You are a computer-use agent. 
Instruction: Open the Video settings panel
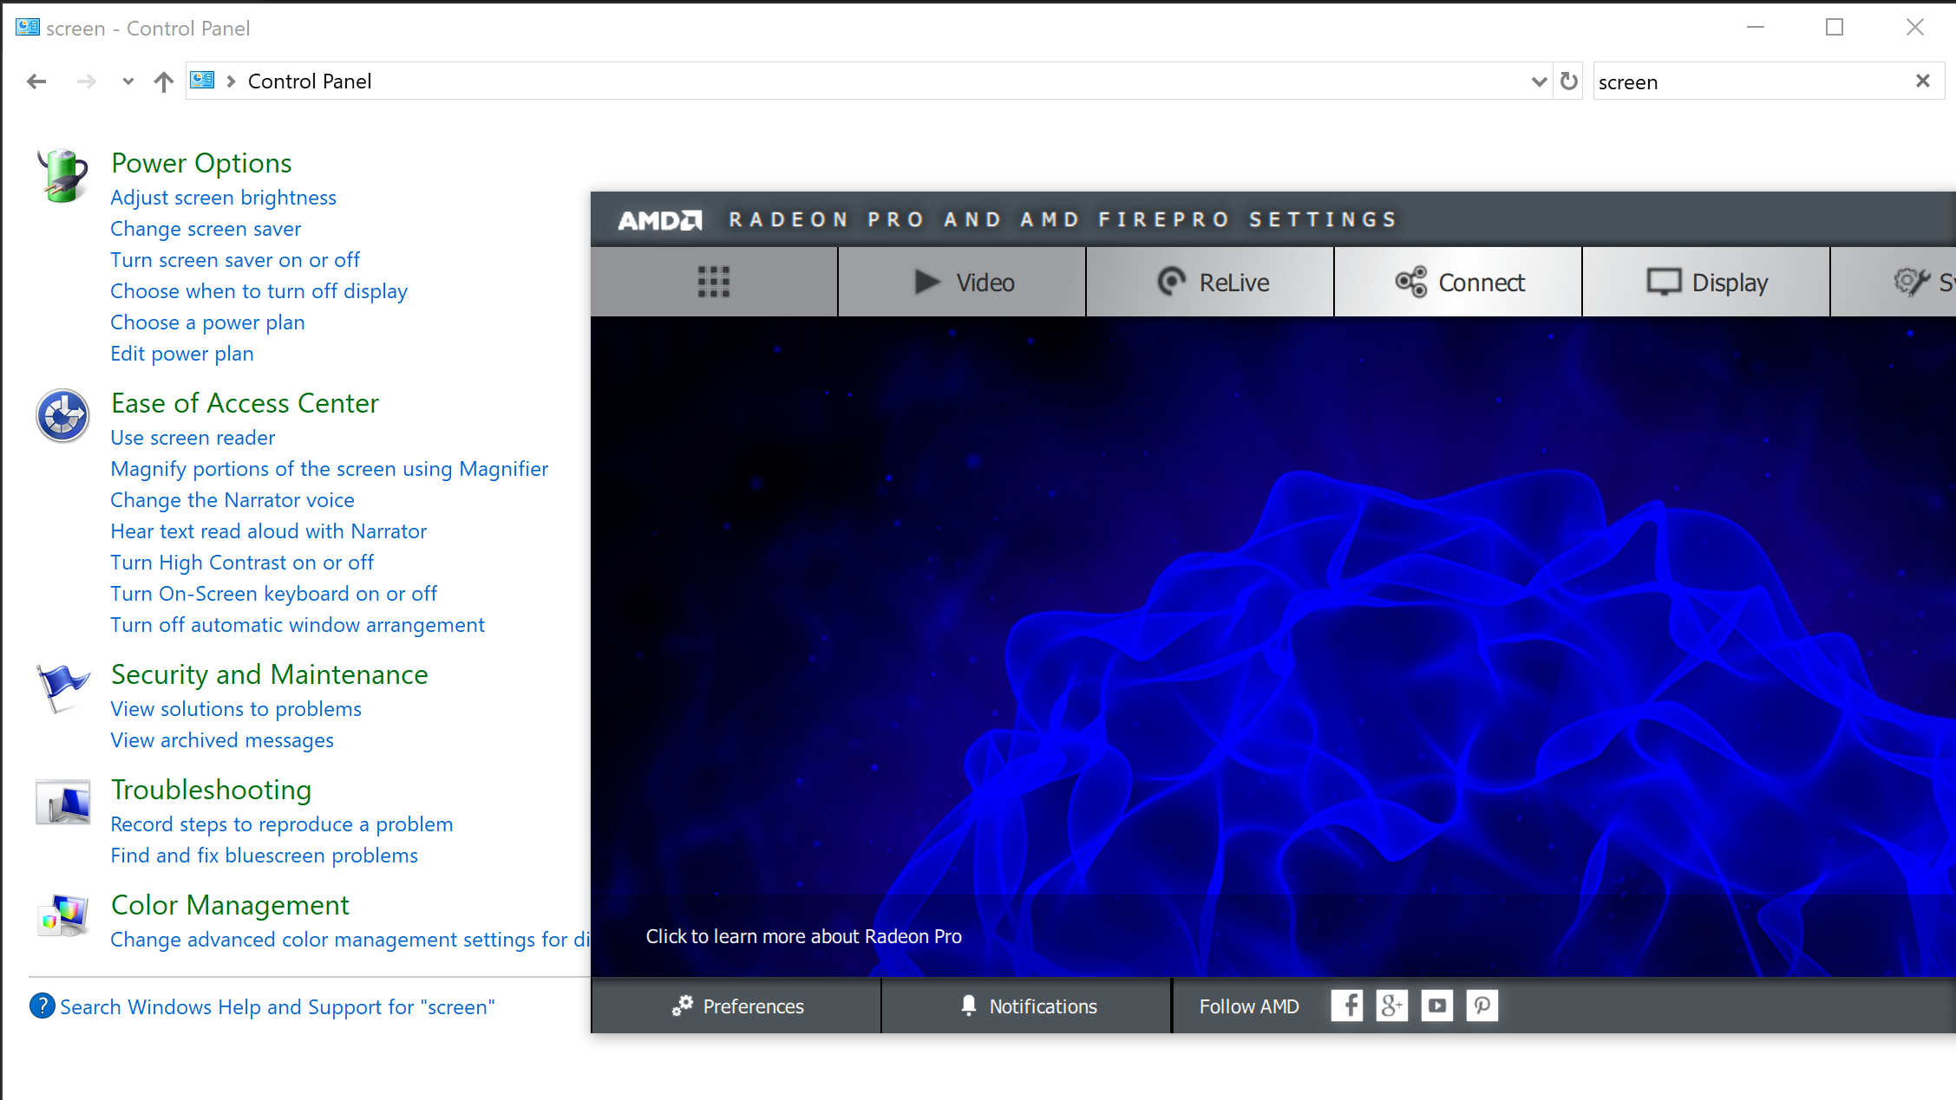962,282
